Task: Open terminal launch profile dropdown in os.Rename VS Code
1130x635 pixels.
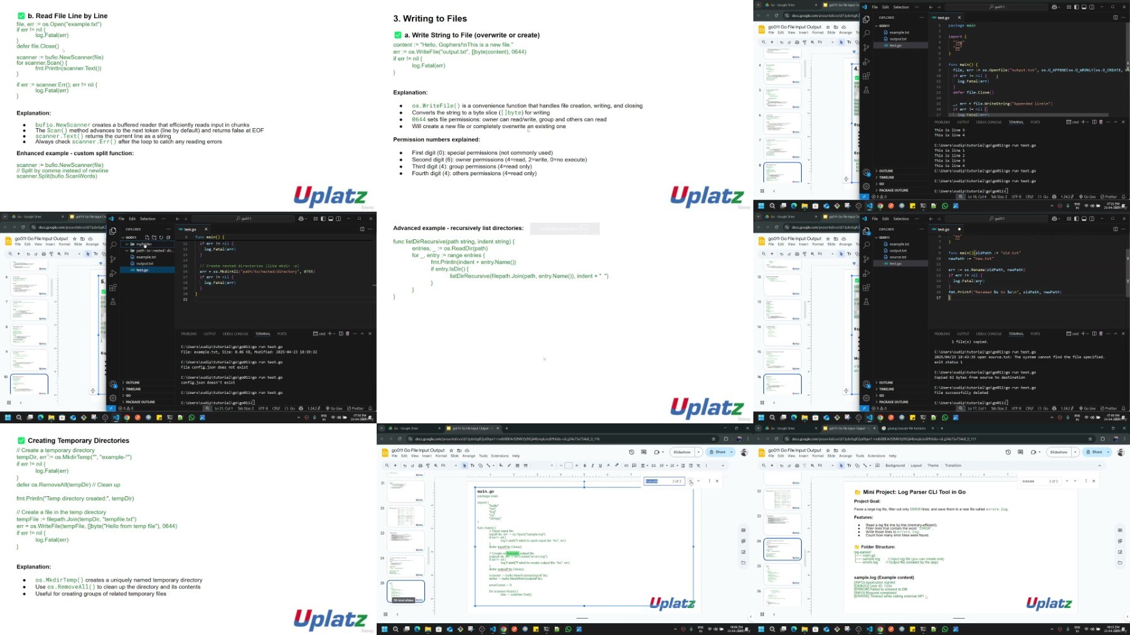Action: pyautogui.click(x=1088, y=334)
